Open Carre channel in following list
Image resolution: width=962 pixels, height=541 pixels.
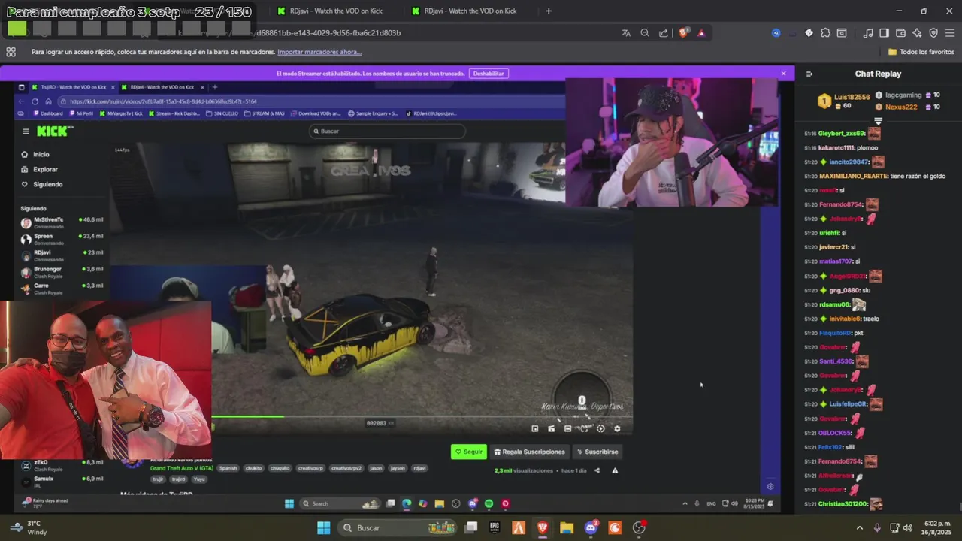coord(62,289)
